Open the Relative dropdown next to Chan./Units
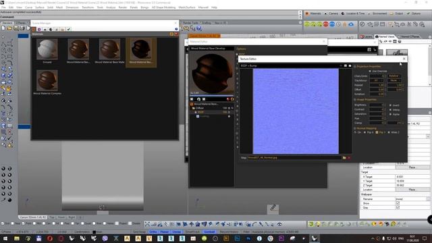This screenshot has height=243, width=432. pos(394,76)
